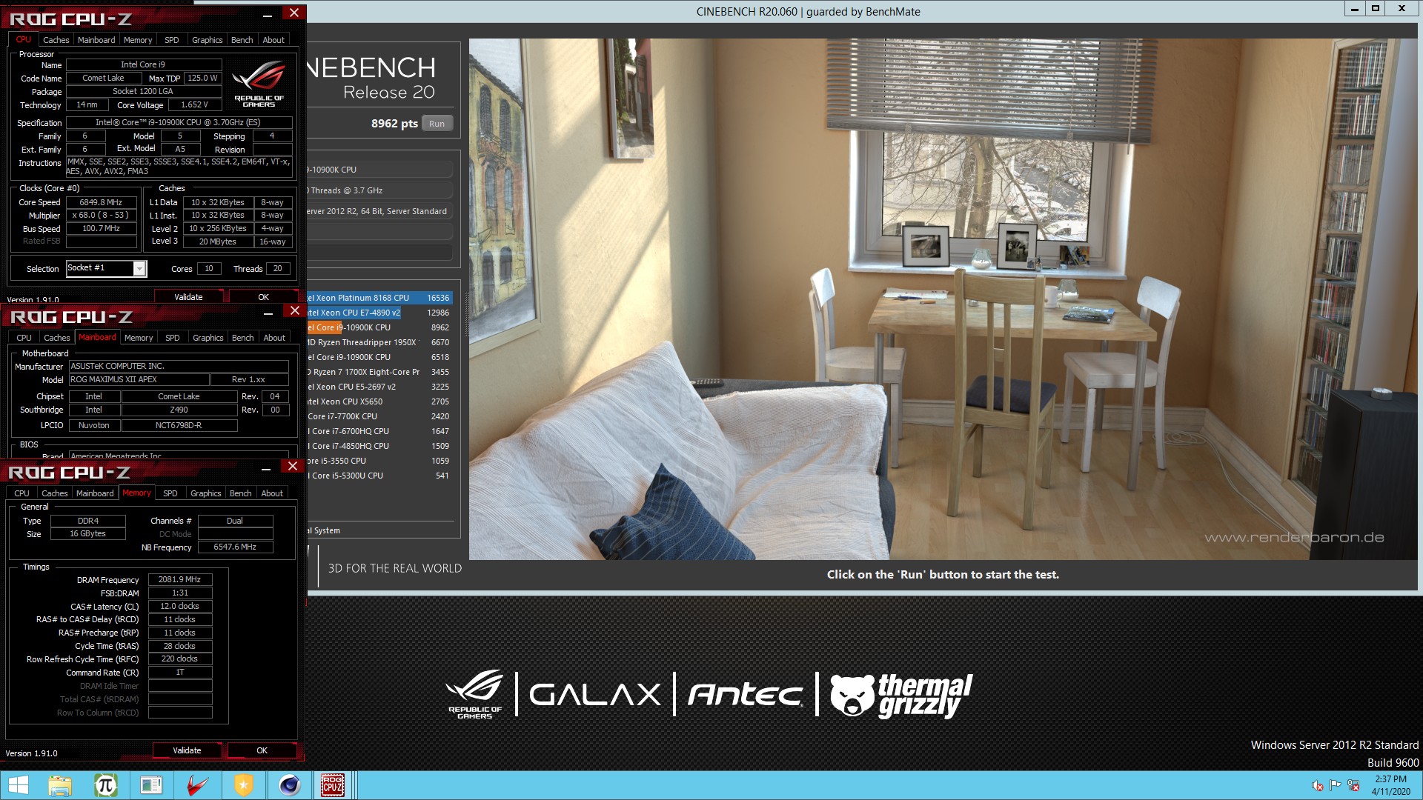The height and width of the screenshot is (800, 1423).
Task: Click the DRAM Frequency value 2081.9 MHz
Action: [180, 580]
